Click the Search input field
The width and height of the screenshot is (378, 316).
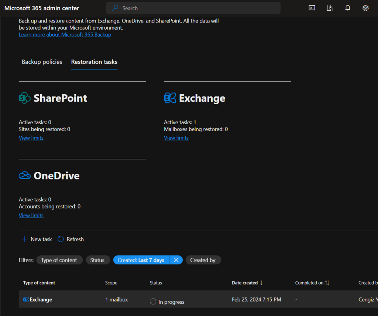193,8
